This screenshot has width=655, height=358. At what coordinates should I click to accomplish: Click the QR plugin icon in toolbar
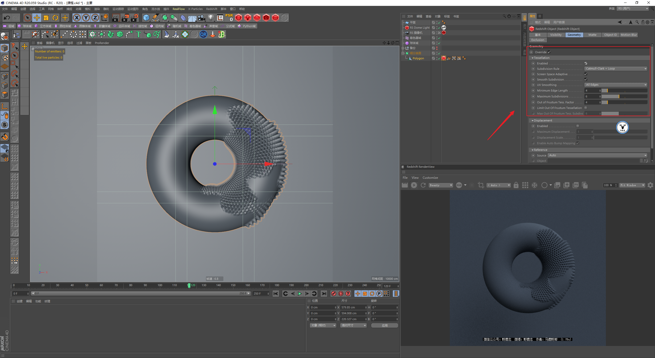pyautogui.click(x=203, y=34)
